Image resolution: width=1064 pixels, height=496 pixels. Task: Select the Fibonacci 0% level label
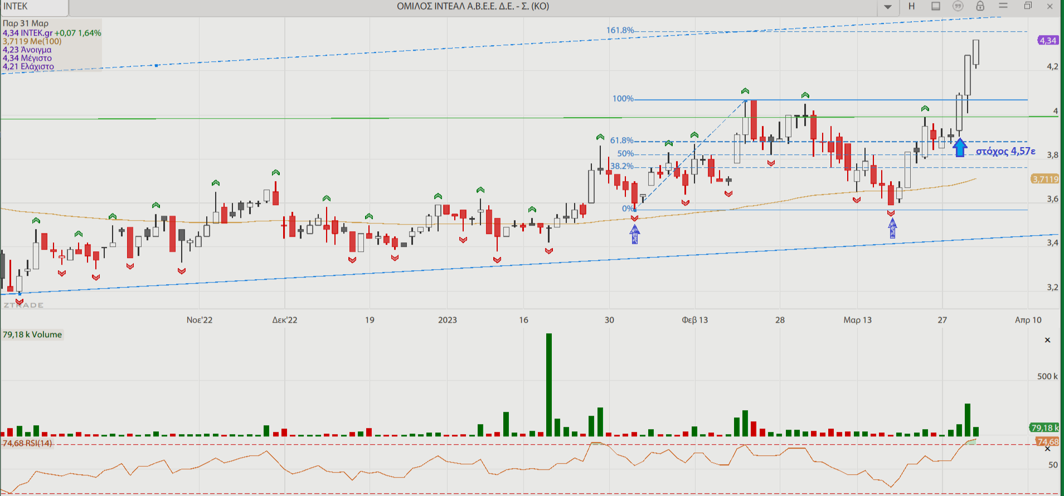pyautogui.click(x=628, y=208)
